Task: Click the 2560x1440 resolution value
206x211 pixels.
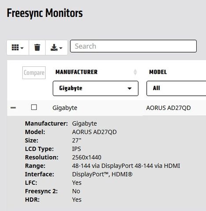Action: pos(87,157)
